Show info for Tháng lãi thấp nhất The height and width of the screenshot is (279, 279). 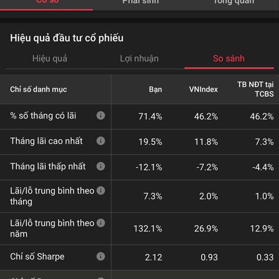[x=101, y=166]
